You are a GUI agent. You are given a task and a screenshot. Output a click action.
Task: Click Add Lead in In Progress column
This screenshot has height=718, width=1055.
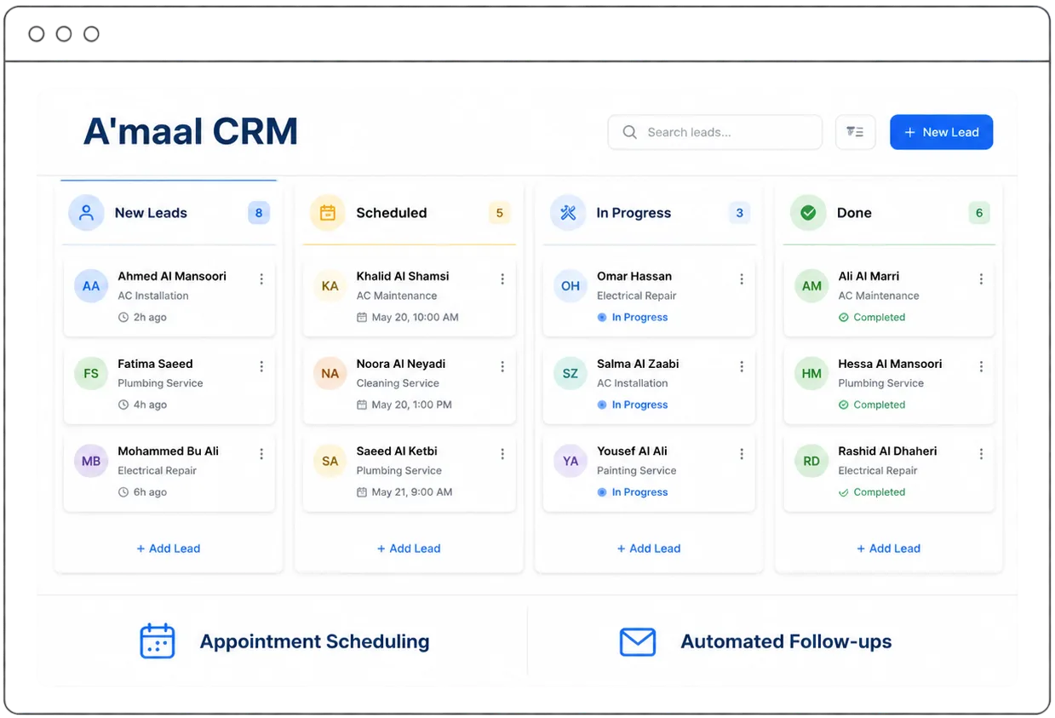[649, 549]
